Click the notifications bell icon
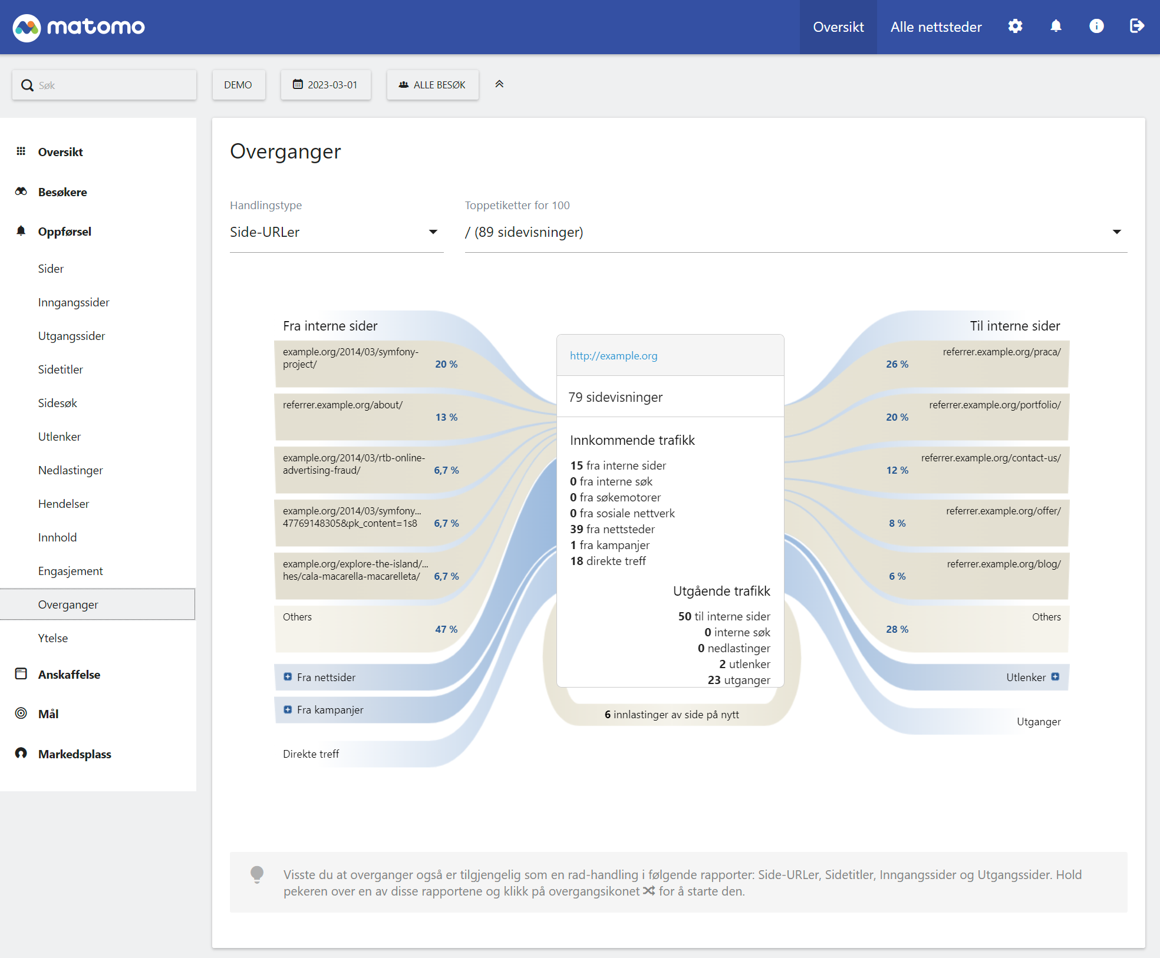This screenshot has width=1160, height=958. tap(1056, 27)
